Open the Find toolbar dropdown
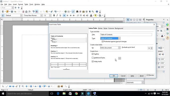Viewport: 170px width, 96px height. (x=13, y=8)
